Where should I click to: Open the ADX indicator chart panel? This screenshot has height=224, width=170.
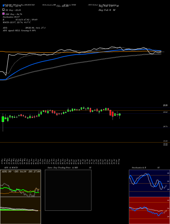(20, 183)
